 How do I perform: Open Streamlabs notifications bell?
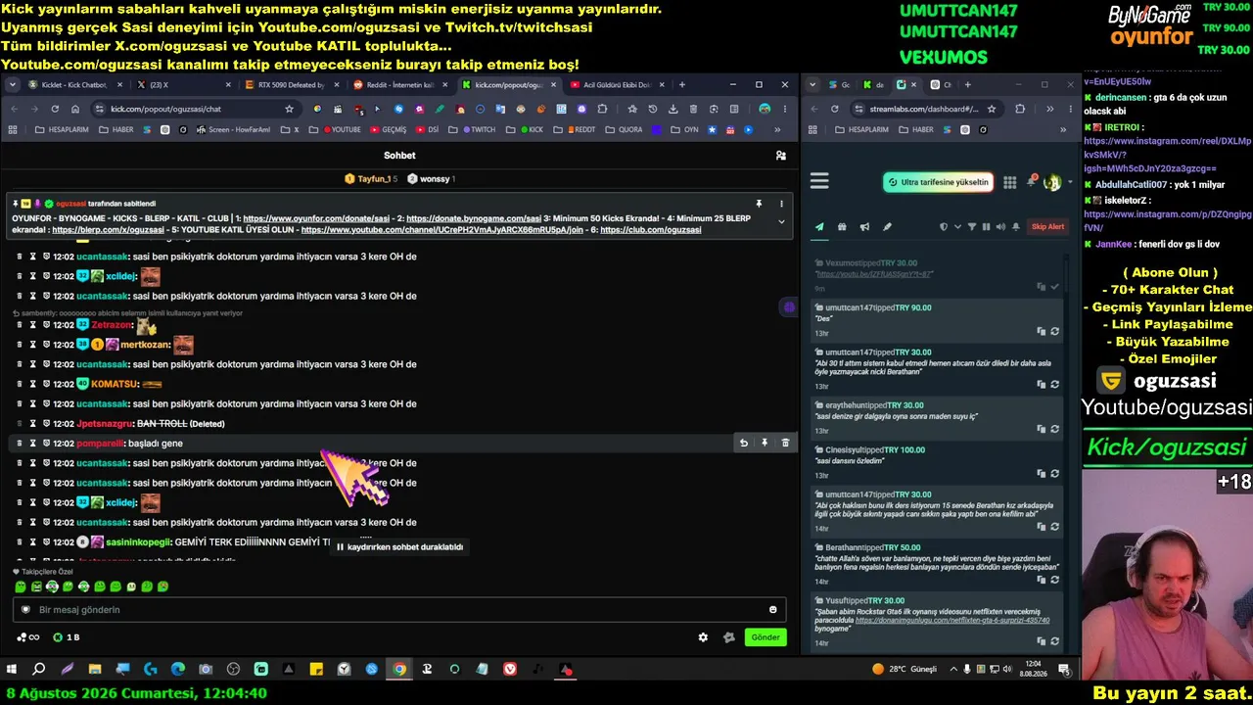point(1031,181)
